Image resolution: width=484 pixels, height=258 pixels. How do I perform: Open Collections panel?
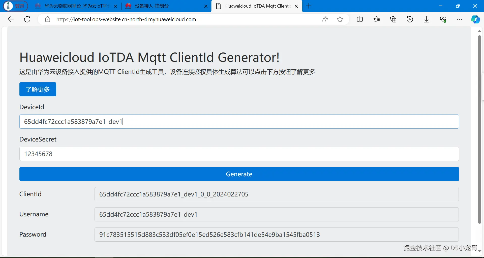pyautogui.click(x=393, y=19)
